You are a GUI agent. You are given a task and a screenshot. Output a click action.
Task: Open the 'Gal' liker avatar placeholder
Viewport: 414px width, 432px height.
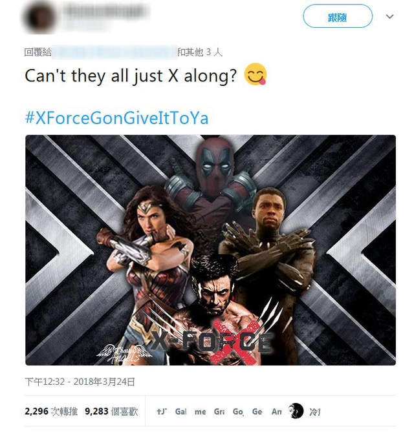point(180,411)
